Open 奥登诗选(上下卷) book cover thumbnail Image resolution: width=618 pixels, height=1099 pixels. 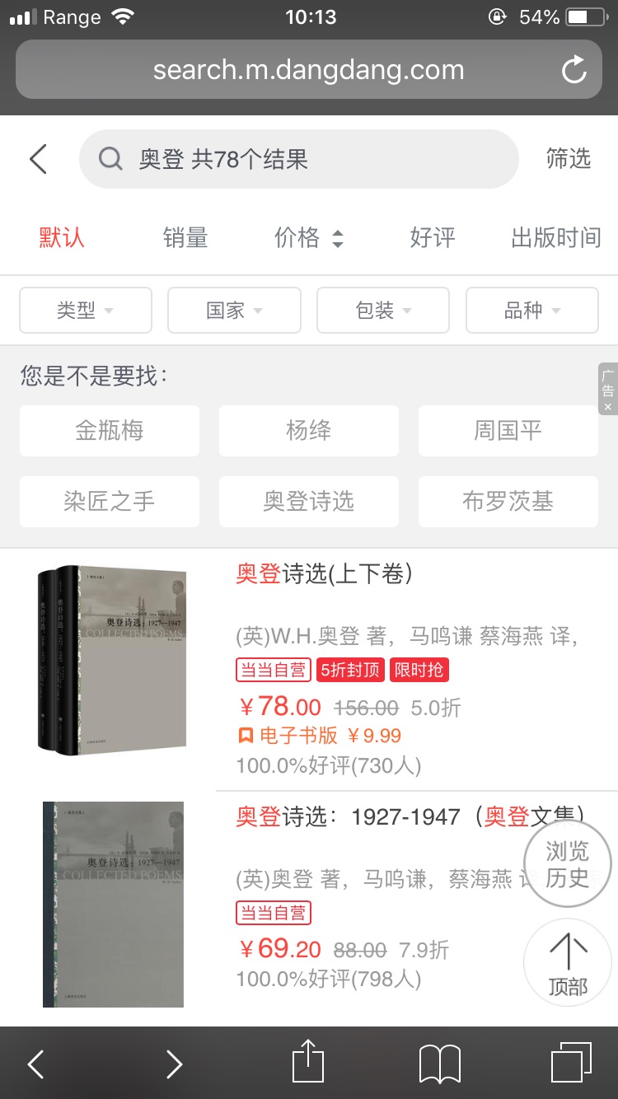pos(112,657)
